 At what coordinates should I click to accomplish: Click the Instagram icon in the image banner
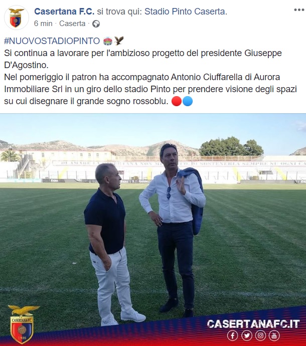[x=260, y=335]
